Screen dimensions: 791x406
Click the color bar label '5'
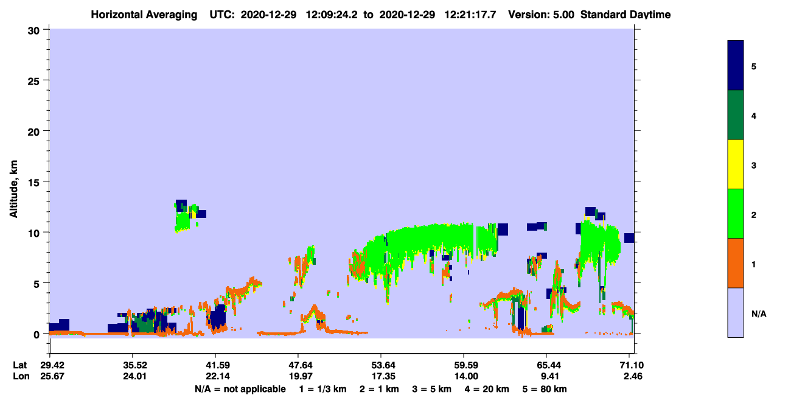[x=754, y=66]
